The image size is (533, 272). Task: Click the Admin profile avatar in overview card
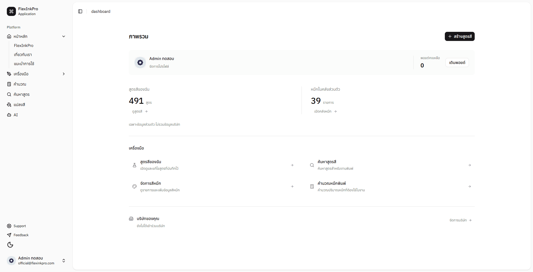[x=140, y=63]
